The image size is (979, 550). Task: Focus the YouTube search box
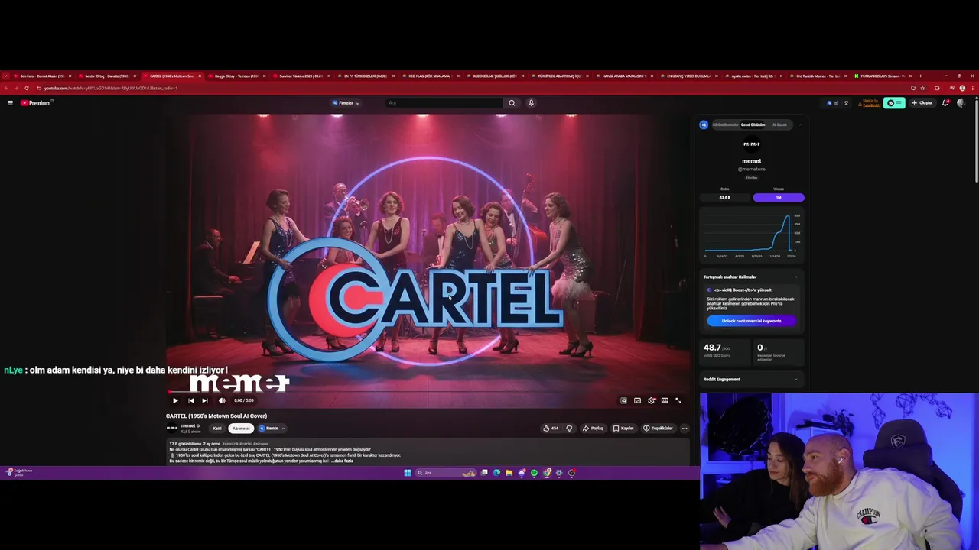click(x=444, y=102)
